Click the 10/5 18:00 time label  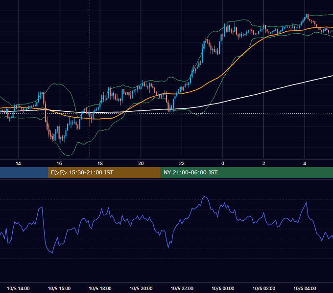click(x=100, y=288)
